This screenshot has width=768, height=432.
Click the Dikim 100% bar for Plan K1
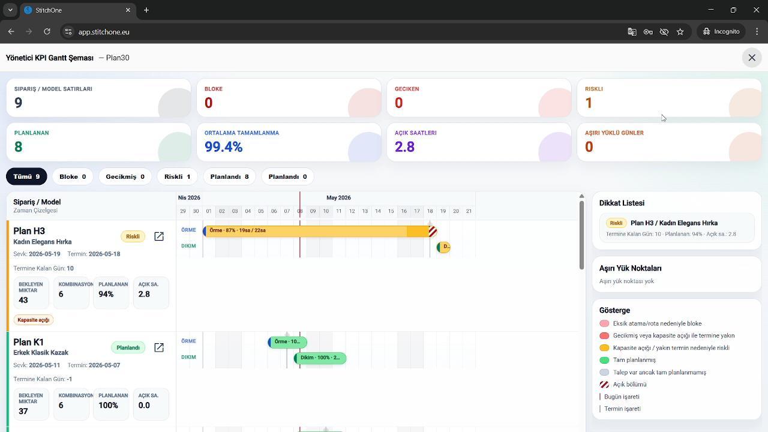tap(320, 358)
